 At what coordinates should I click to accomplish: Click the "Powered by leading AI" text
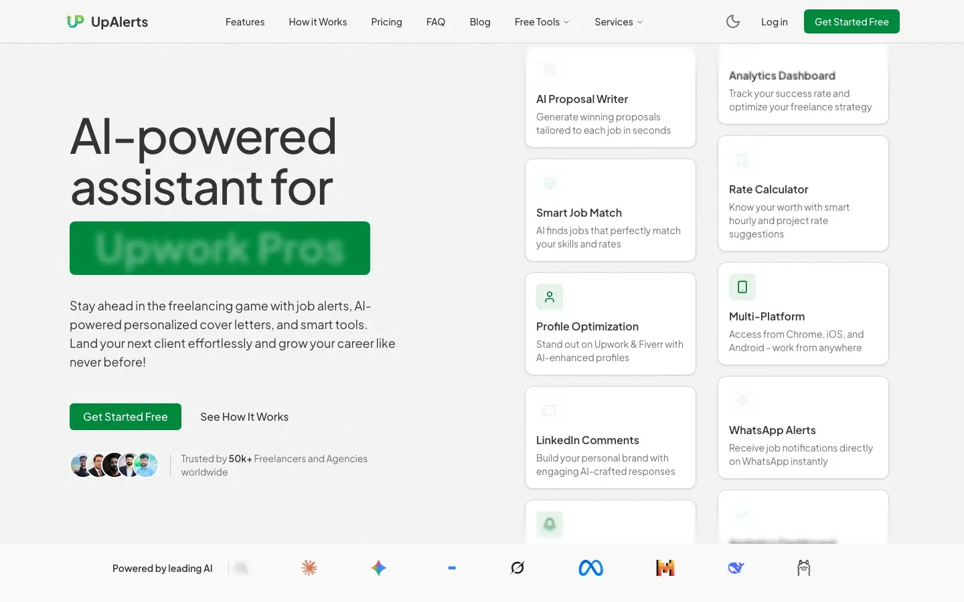(163, 569)
